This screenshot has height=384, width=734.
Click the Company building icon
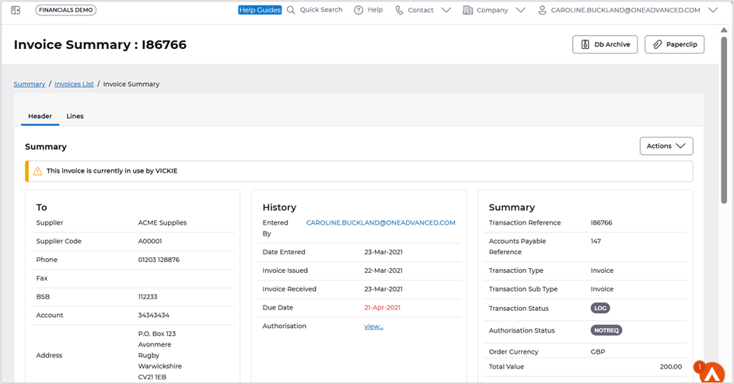[467, 10]
